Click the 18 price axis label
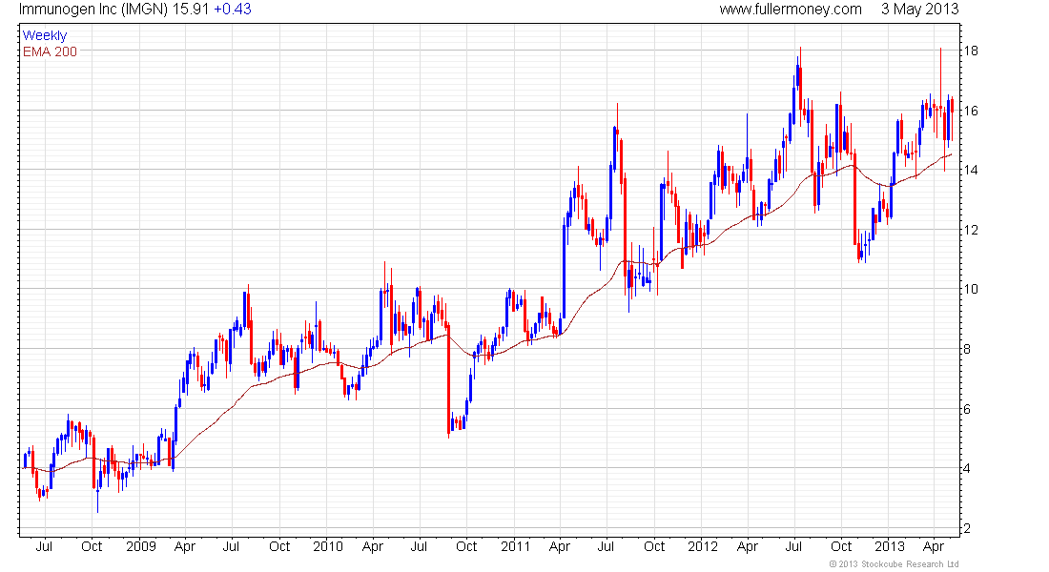Viewport: 1049px width, 572px height. [970, 51]
